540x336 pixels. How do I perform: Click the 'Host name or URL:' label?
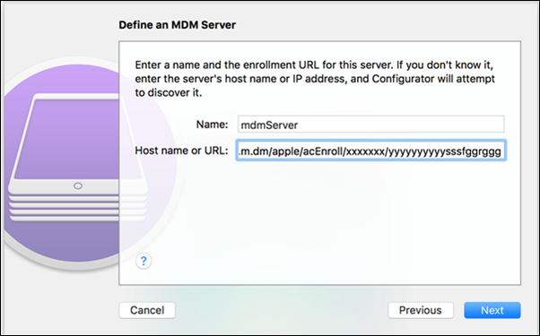point(181,151)
